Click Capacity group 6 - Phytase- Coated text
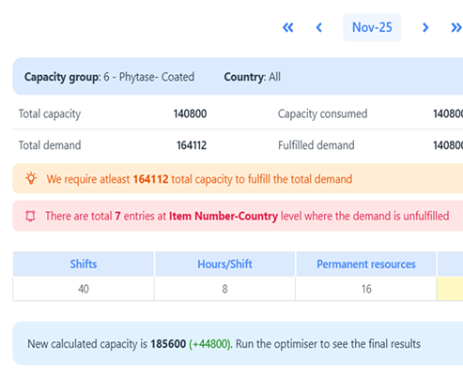463x376 pixels. coord(109,77)
